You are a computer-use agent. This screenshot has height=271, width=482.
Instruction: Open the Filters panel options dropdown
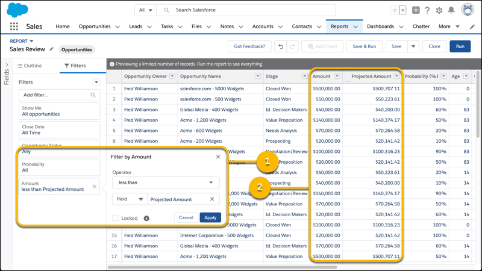[96, 83]
